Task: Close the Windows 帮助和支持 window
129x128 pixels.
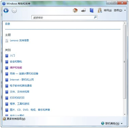Action: [122, 3]
